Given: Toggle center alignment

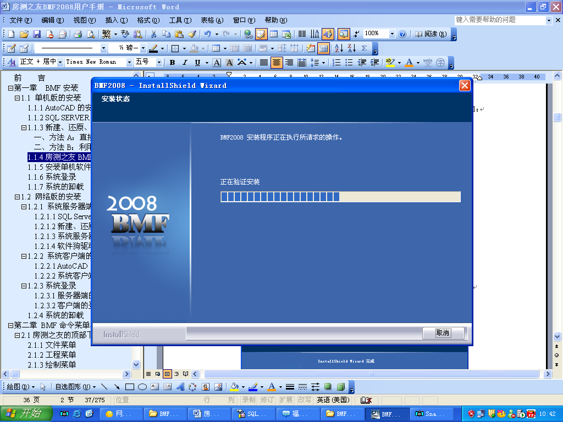Looking at the screenshot, I should (x=277, y=63).
